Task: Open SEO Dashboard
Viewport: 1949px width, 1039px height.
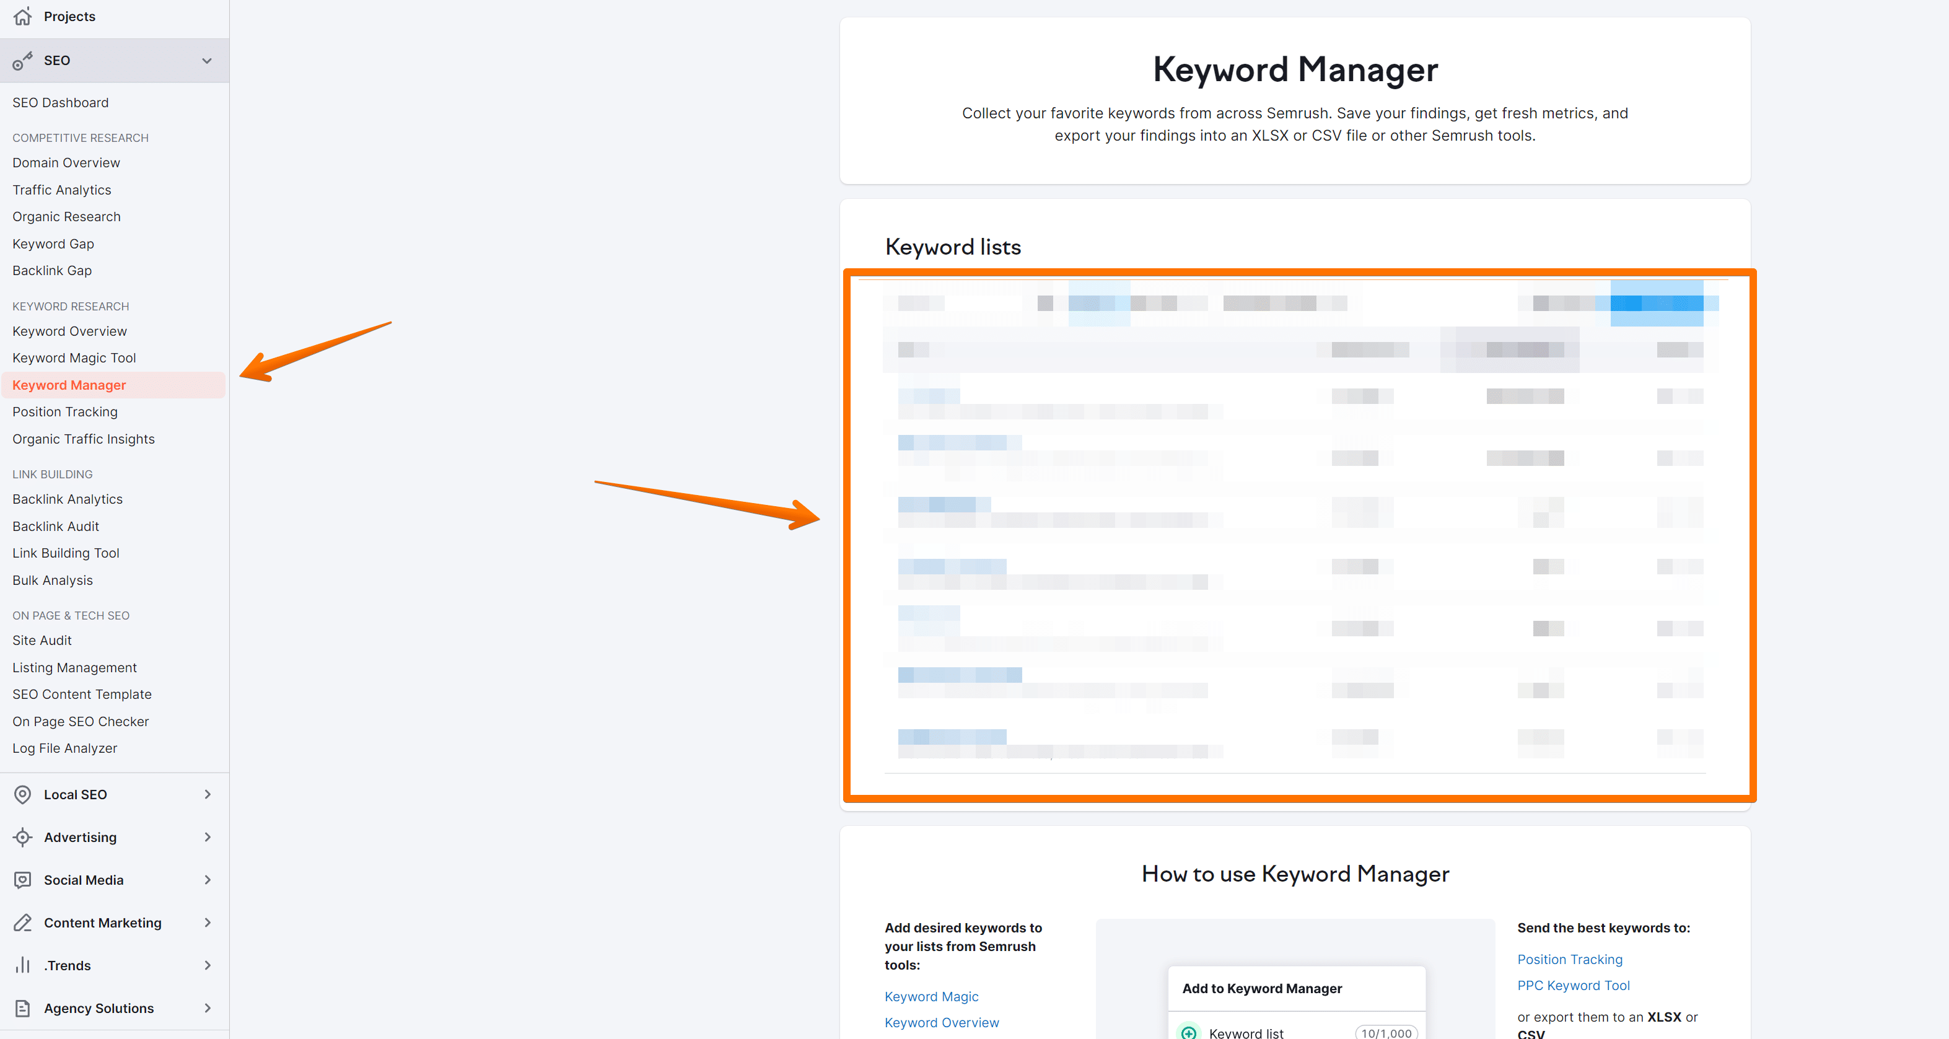Action: (x=61, y=103)
